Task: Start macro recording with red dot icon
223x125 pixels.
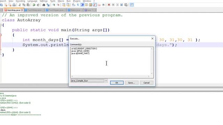Action: click(109, 5)
